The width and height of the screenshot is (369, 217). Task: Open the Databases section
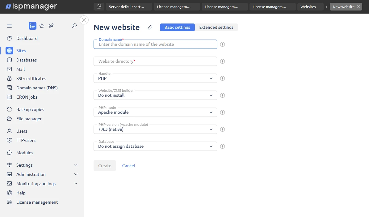(26, 60)
